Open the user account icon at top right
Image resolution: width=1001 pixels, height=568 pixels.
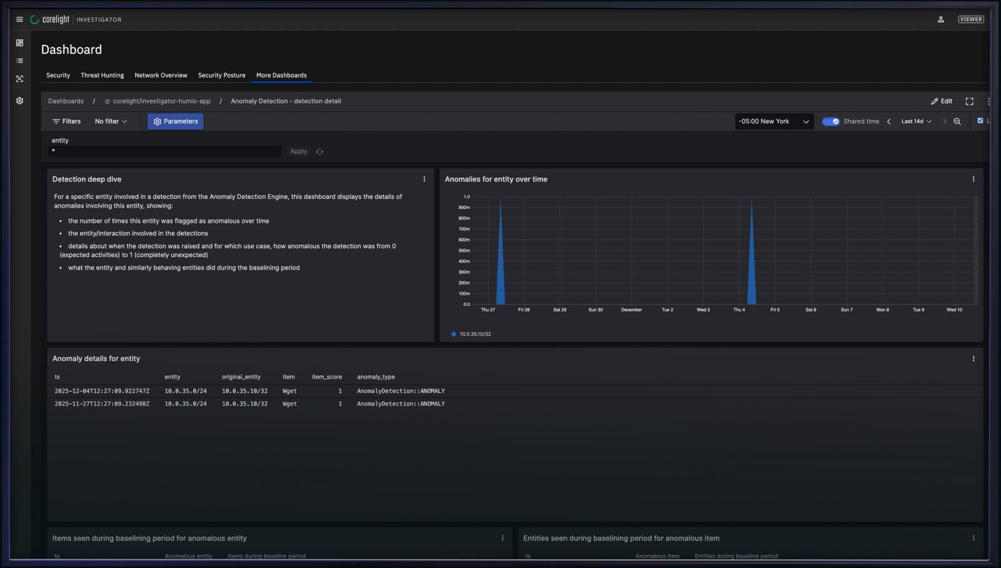pyautogui.click(x=942, y=19)
